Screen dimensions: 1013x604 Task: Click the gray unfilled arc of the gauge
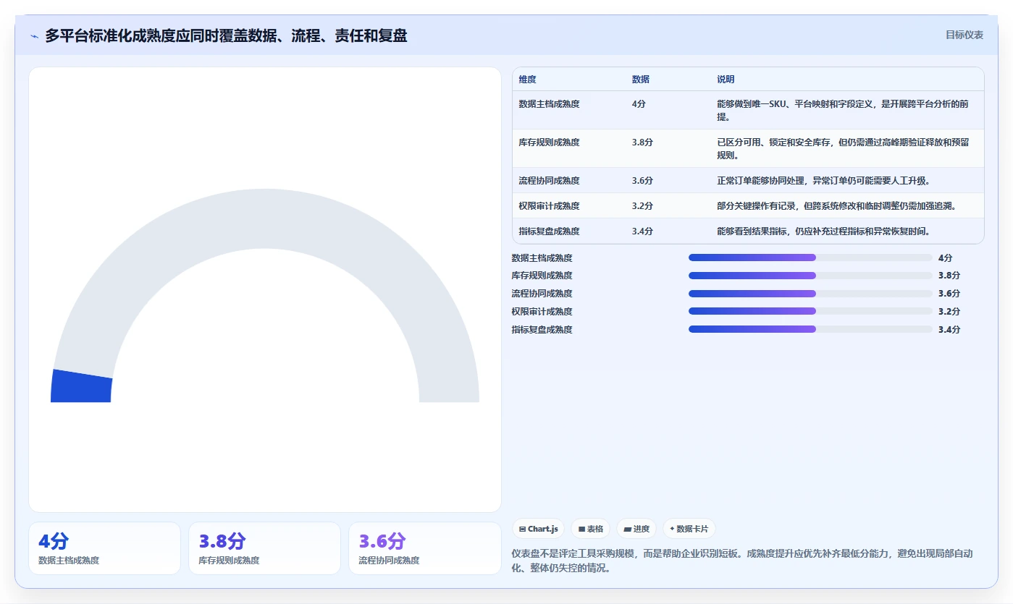[x=265, y=218]
